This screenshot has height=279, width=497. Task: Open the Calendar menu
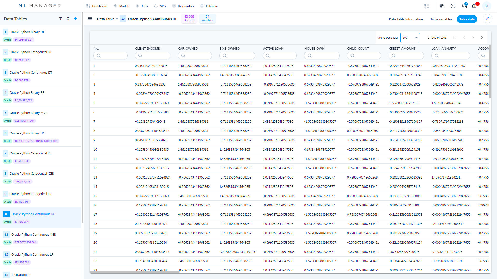pyautogui.click(x=209, y=6)
